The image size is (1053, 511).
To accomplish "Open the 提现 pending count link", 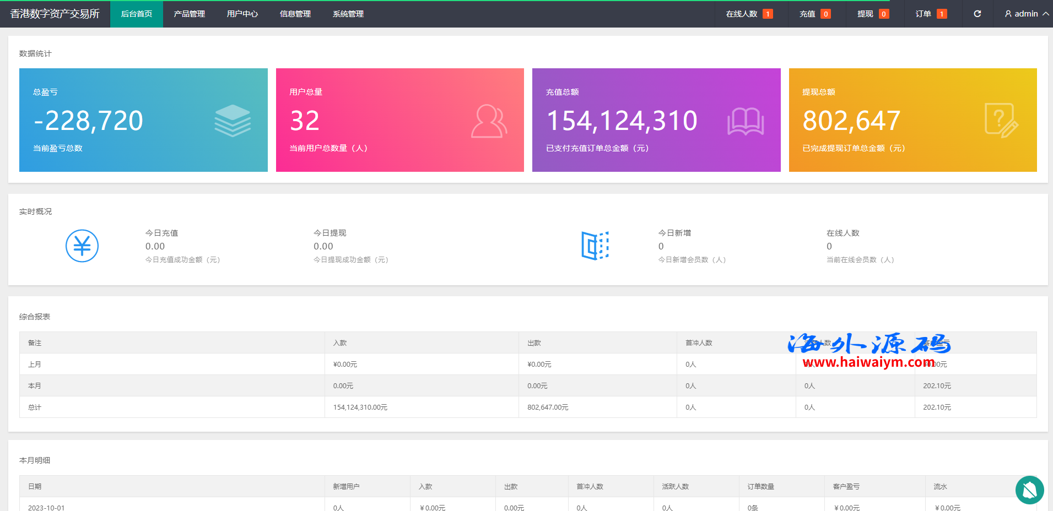I will click(x=872, y=14).
